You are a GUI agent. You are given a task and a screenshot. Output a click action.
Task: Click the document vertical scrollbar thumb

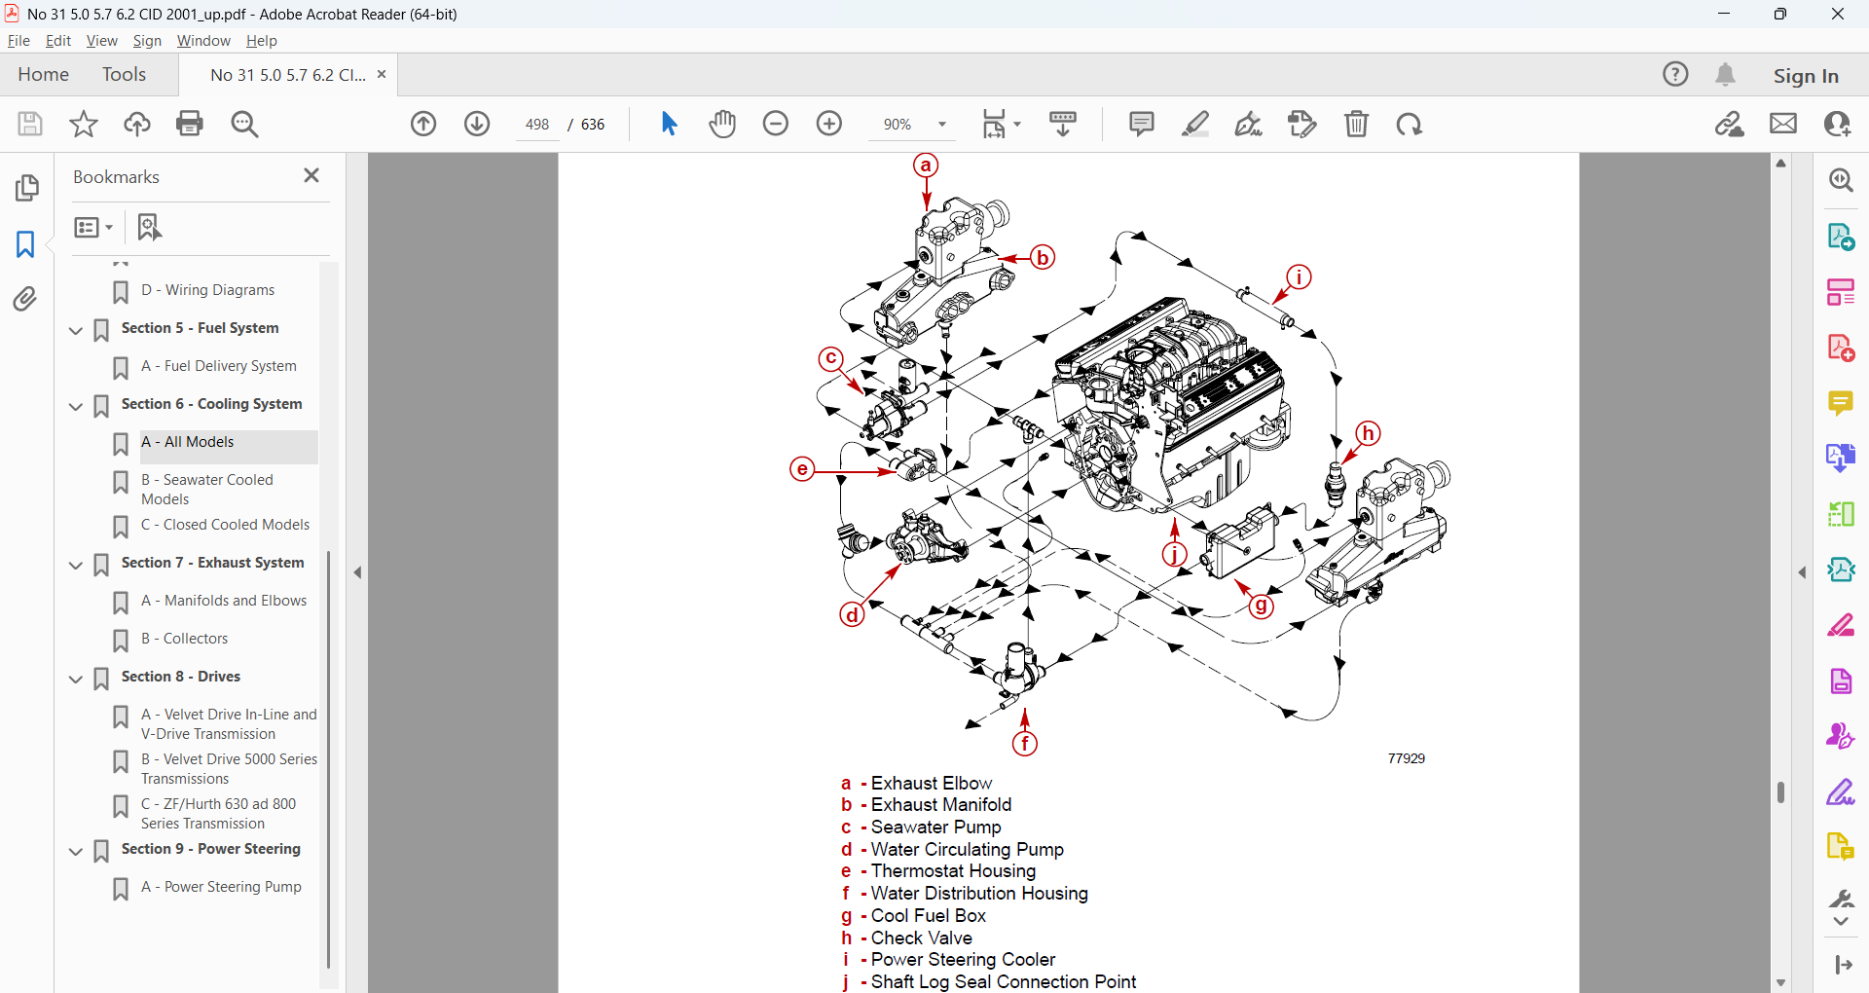pos(1780,792)
